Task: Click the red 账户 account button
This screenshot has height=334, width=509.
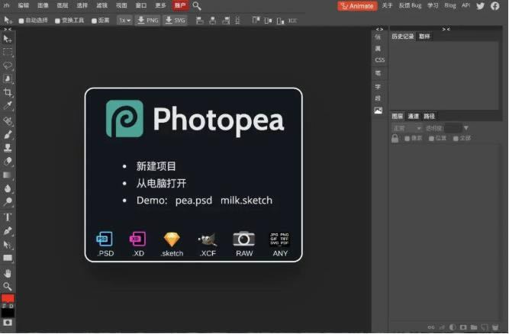Action: click(x=180, y=5)
